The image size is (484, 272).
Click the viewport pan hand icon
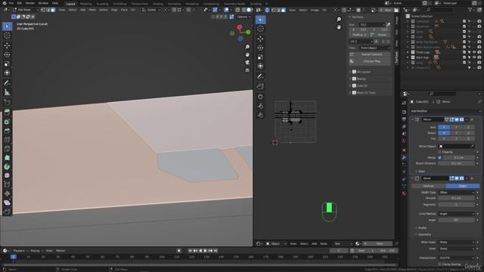247,54
